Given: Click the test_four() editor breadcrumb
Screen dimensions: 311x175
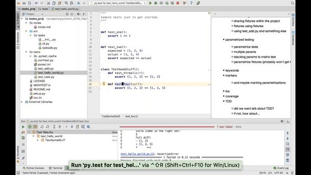Looking at the screenshot, I should click(x=132, y=117).
